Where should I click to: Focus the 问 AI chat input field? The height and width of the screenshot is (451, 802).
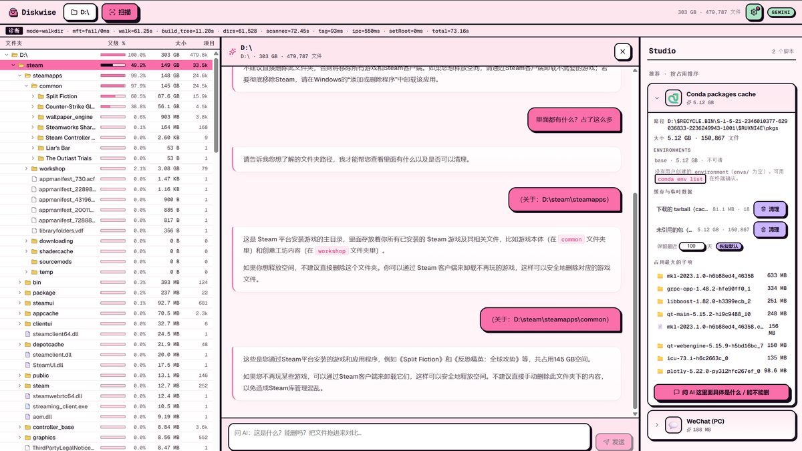[x=409, y=437]
